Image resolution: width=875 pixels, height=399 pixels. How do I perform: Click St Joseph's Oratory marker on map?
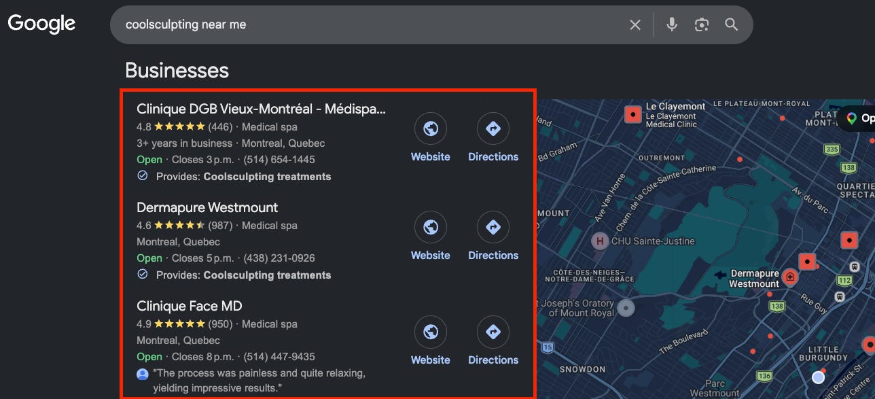pos(626,308)
